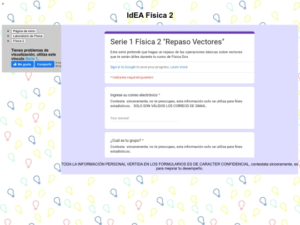Click the IdEA Física 2 page heading

tap(150, 16)
